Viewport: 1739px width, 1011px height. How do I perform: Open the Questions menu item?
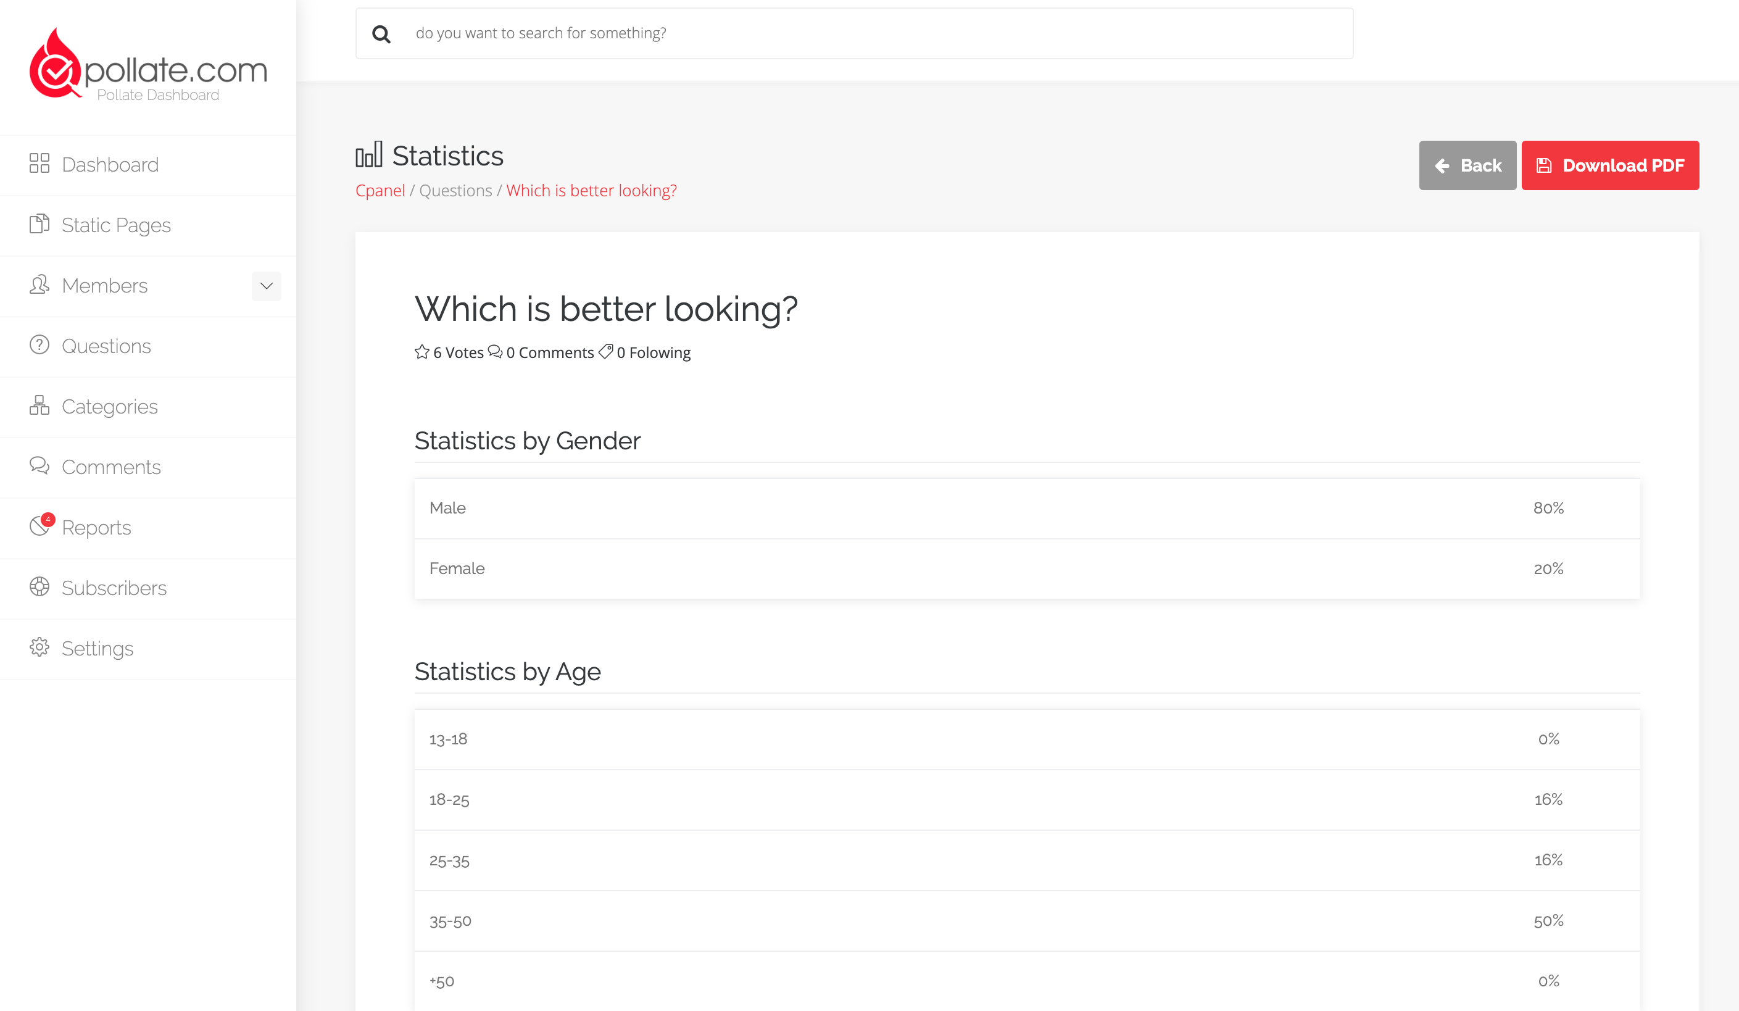(106, 346)
